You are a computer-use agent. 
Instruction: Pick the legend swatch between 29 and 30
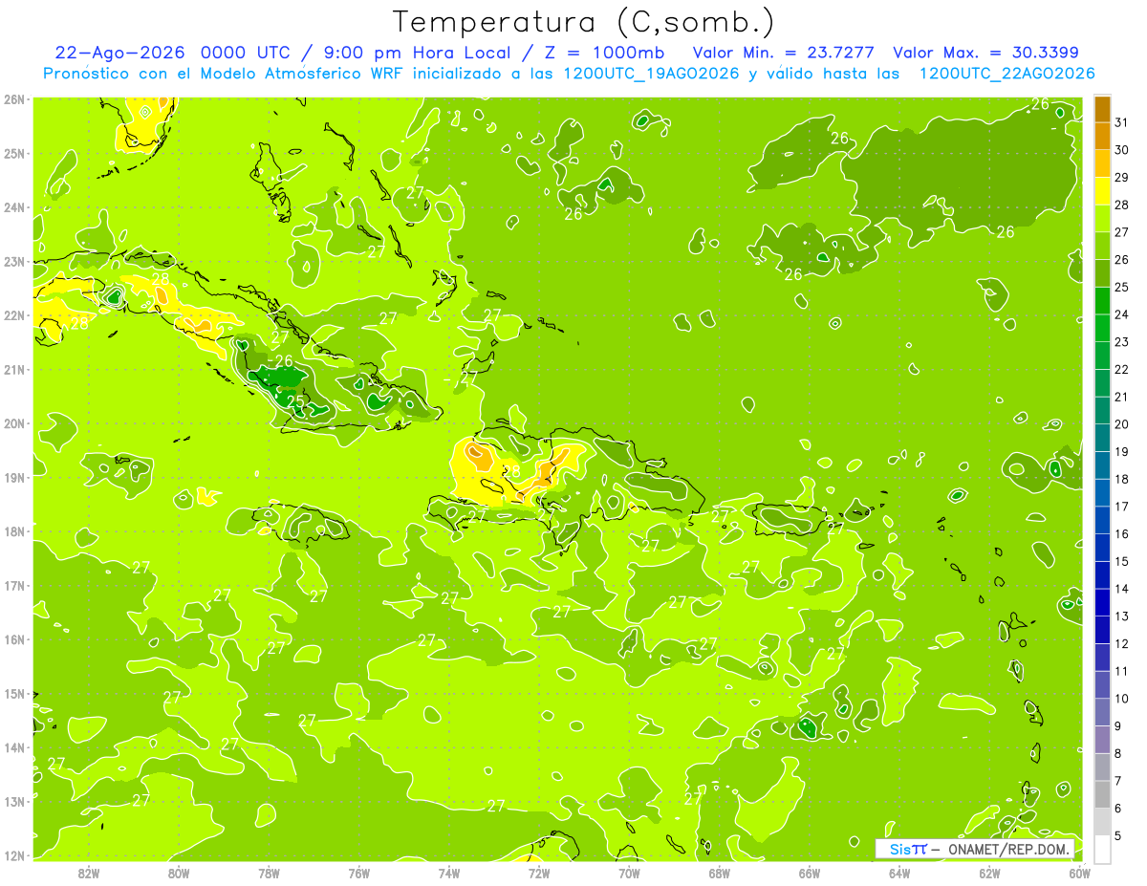(x=1102, y=163)
